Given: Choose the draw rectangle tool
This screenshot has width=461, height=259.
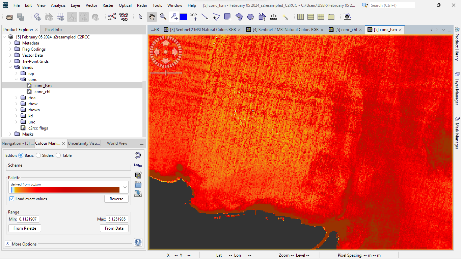Looking at the screenshot, I should (227, 17).
